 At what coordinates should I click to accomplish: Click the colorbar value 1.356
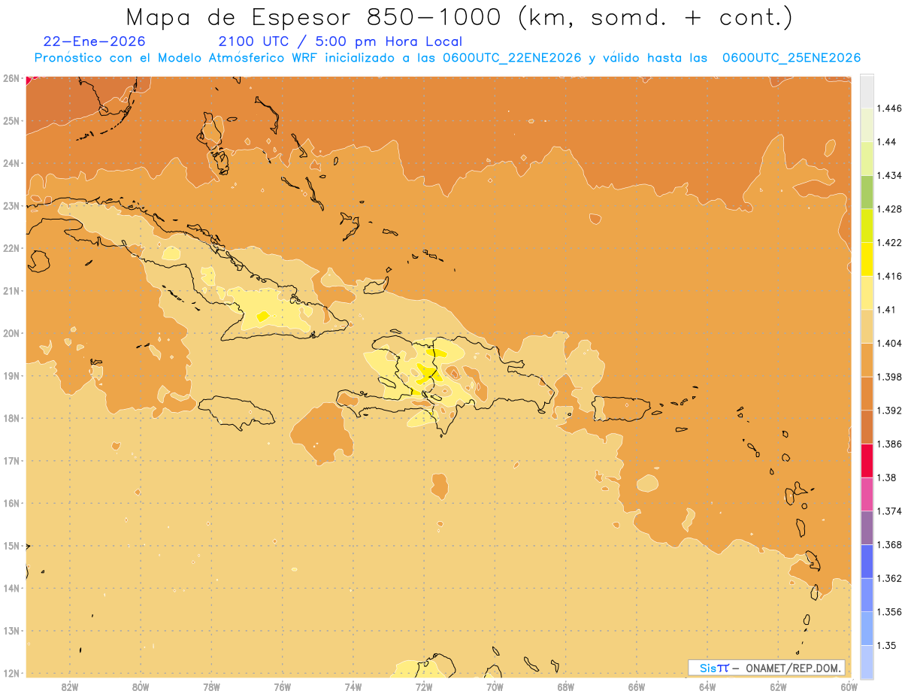pyautogui.click(x=889, y=612)
